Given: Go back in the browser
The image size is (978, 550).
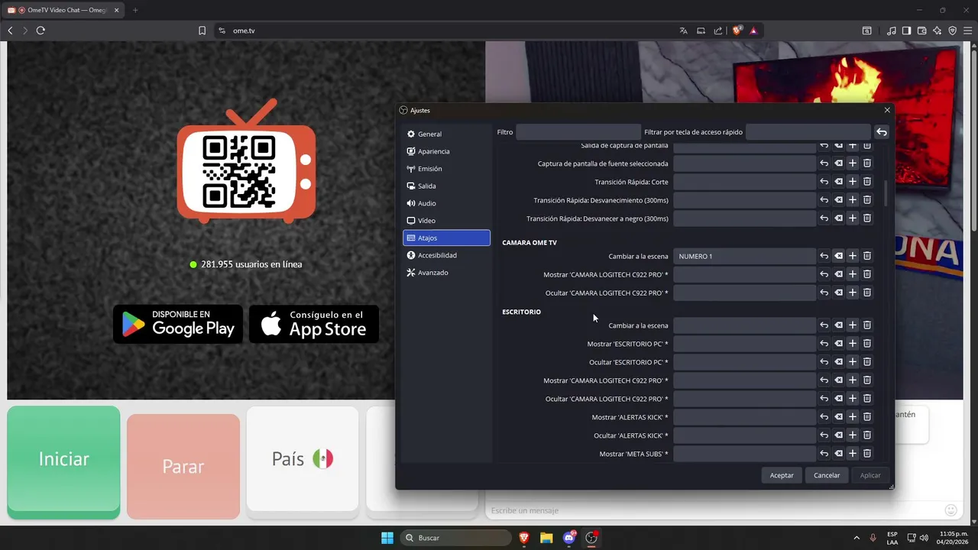Looking at the screenshot, I should coord(10,31).
